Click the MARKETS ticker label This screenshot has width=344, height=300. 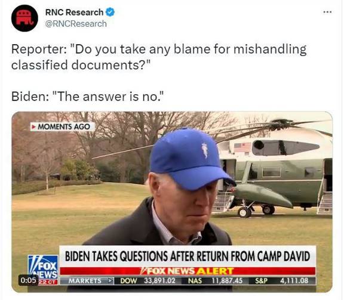[x=87, y=281]
